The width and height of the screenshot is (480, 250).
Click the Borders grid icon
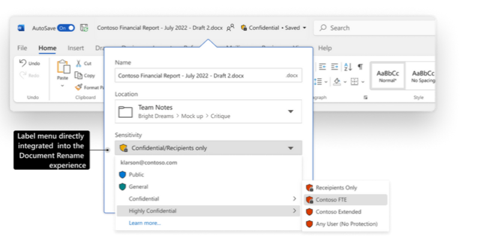(x=355, y=81)
